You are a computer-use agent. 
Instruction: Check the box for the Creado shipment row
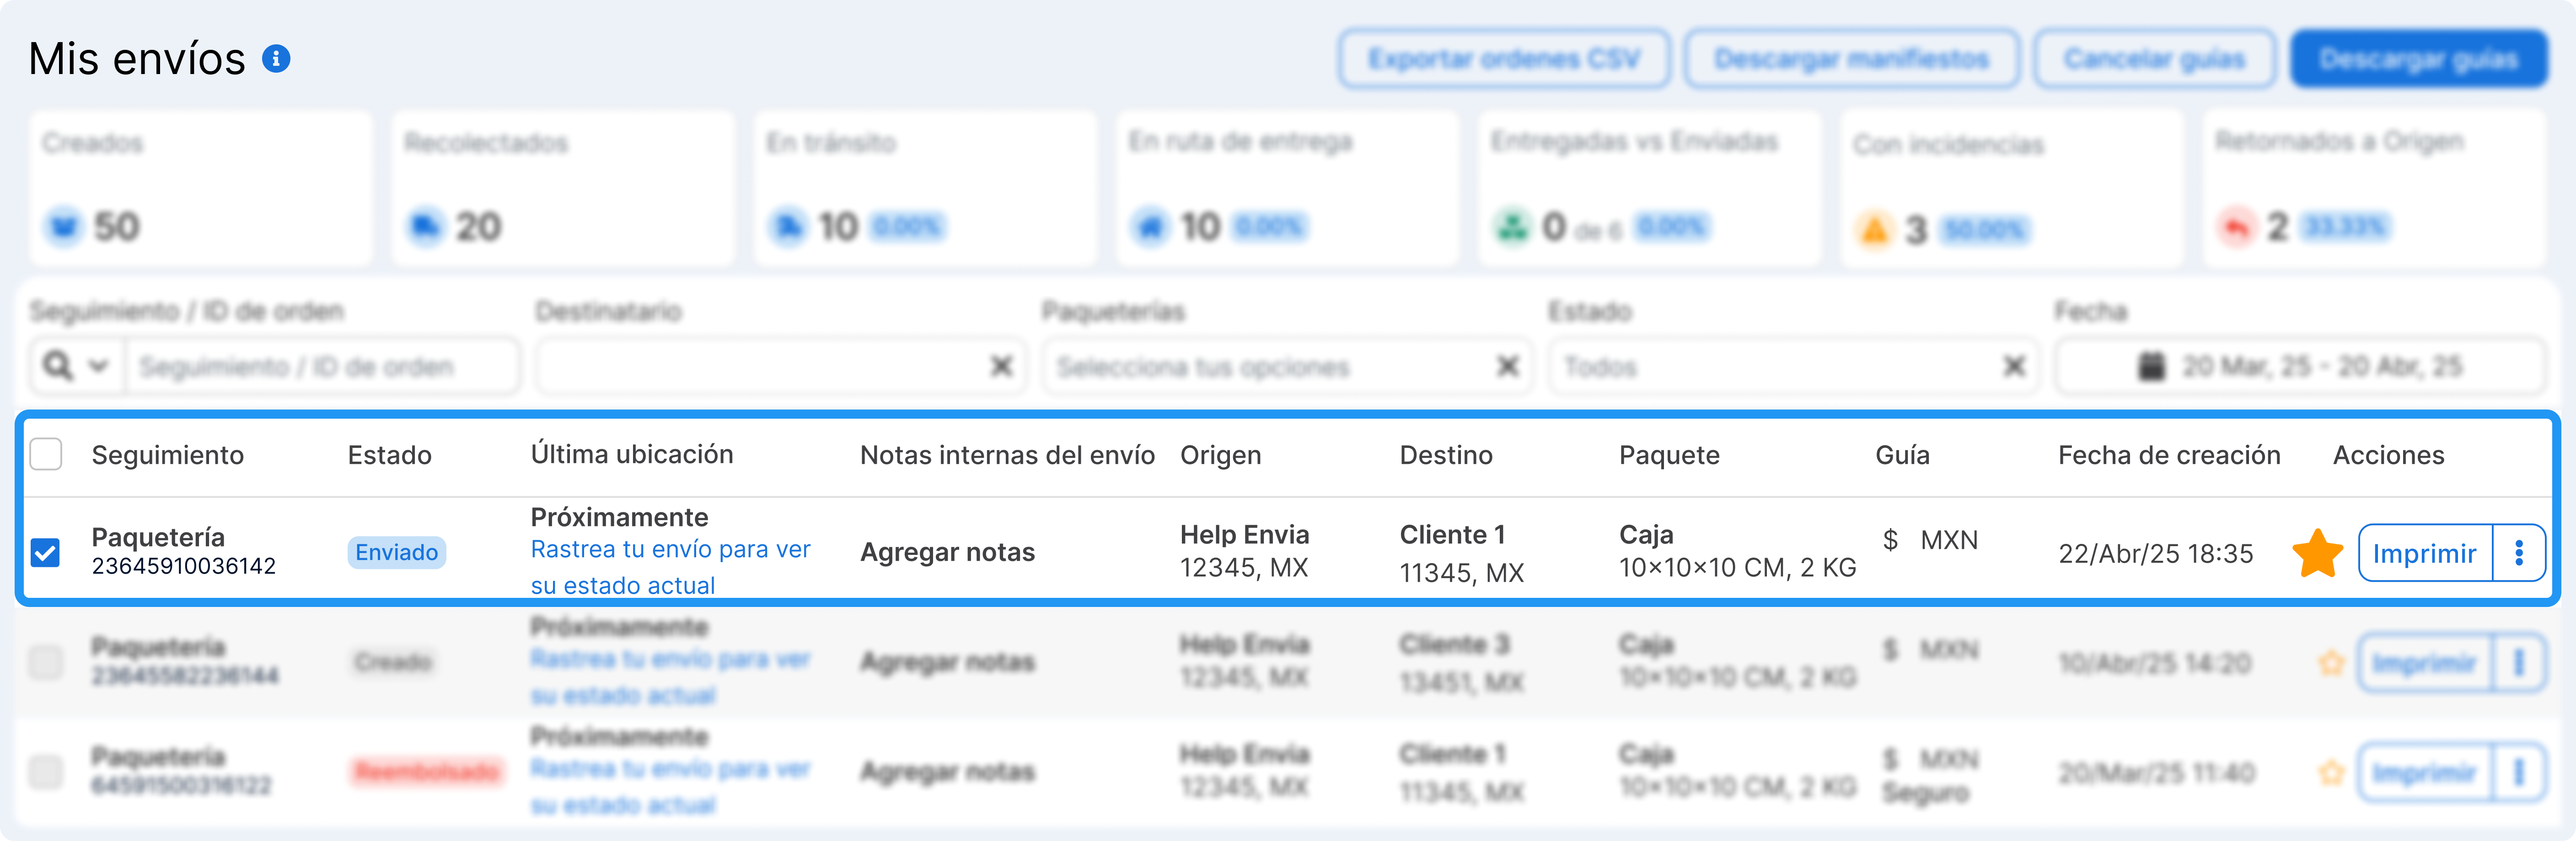(46, 662)
